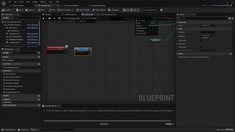Viewport: 235px width, 132px height.
Task: Click Browse to locate the asset
Action: point(30,10)
